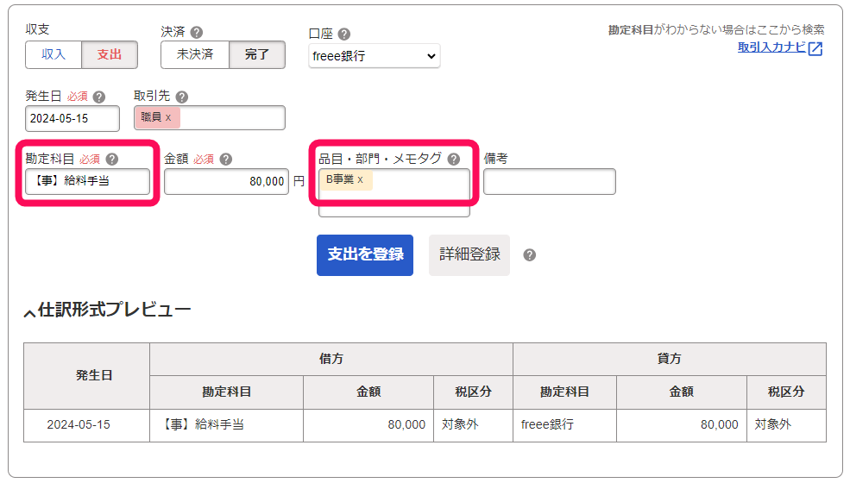Open help icon next to 口座

pyautogui.click(x=343, y=34)
